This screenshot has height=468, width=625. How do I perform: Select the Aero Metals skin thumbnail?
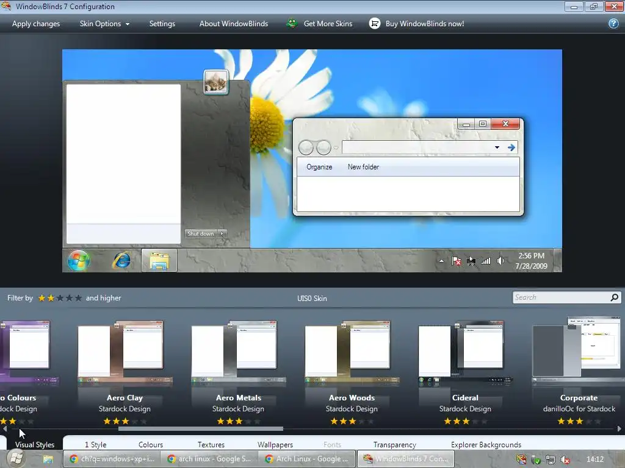coord(239,352)
